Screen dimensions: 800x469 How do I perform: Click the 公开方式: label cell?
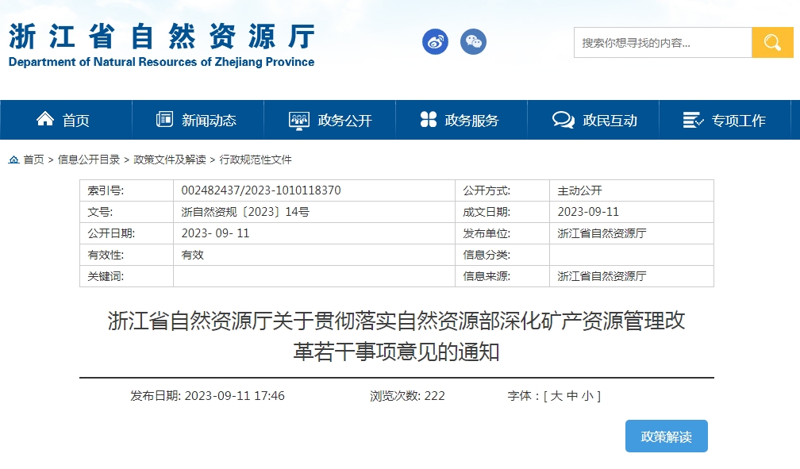point(502,190)
